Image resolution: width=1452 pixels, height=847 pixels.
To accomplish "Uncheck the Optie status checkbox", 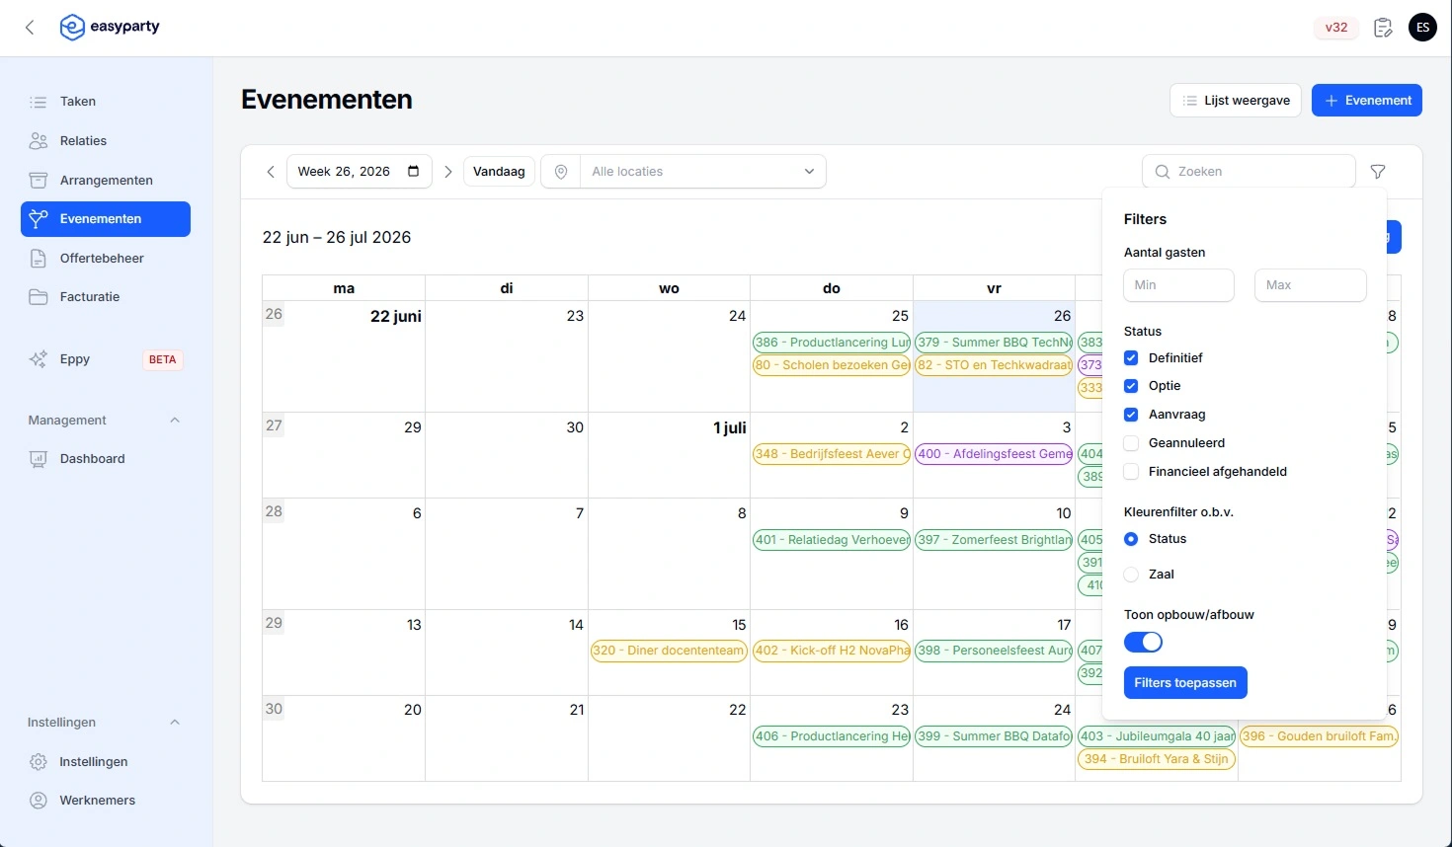I will tap(1131, 386).
